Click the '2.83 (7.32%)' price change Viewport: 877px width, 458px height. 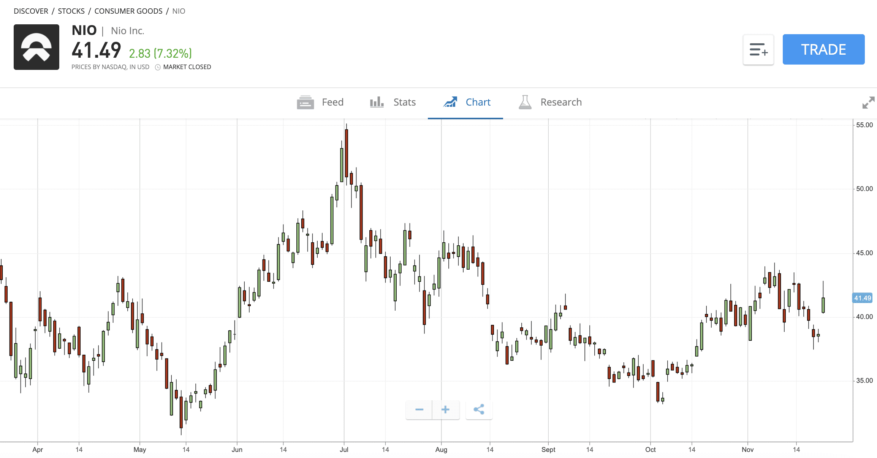pyautogui.click(x=160, y=54)
